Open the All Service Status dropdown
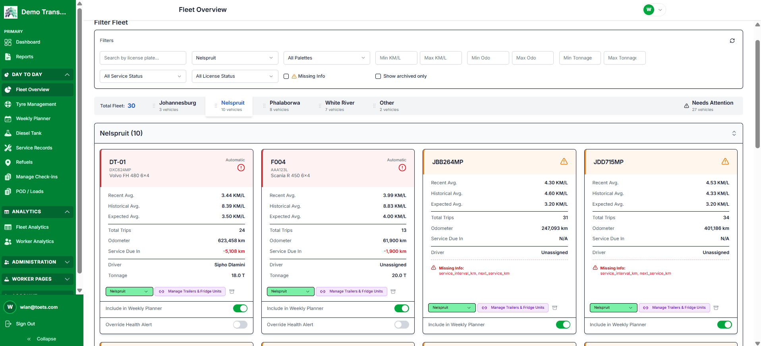 point(143,76)
